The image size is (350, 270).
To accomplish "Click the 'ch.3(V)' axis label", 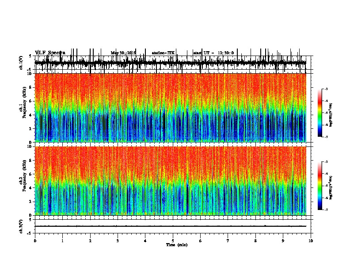I will (x=21, y=227).
